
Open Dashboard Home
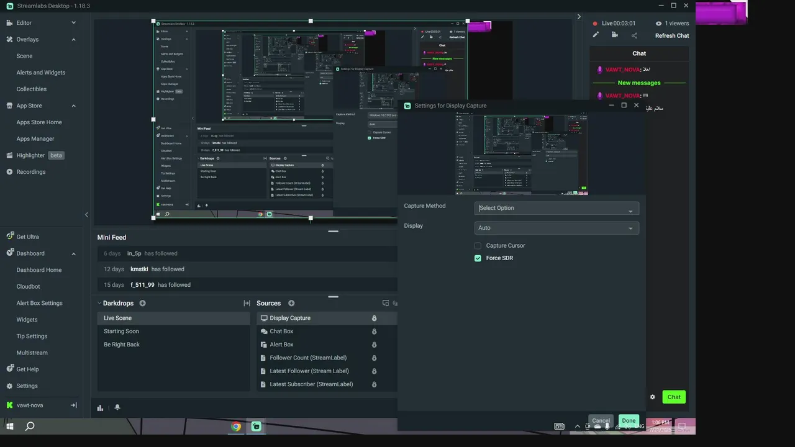39,270
